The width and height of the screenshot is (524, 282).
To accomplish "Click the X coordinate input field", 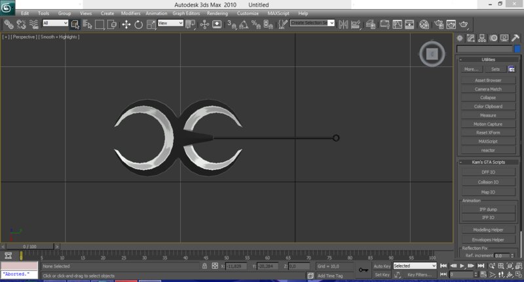I will 236,266.
